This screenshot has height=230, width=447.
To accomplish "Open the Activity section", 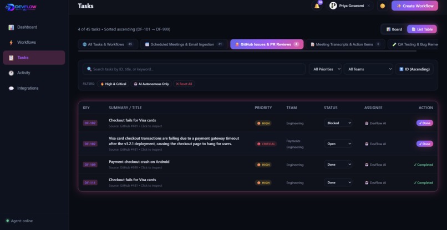I will click(x=34, y=73).
